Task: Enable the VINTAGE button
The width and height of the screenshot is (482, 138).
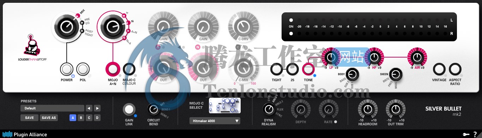Action: 439,69
